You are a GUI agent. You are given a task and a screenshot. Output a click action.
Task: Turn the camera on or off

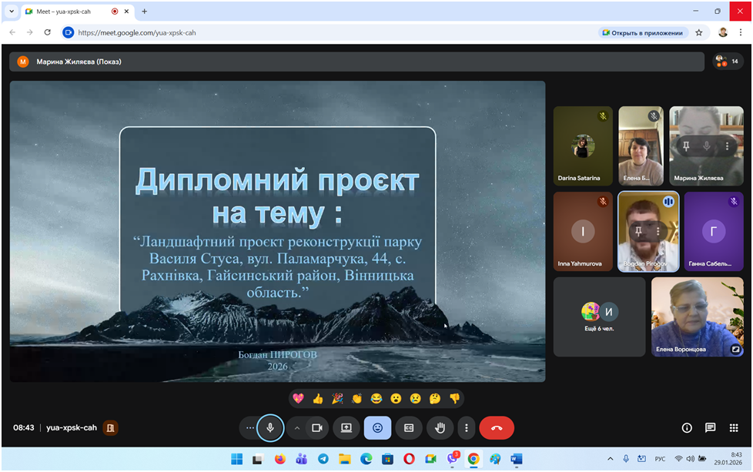316,427
